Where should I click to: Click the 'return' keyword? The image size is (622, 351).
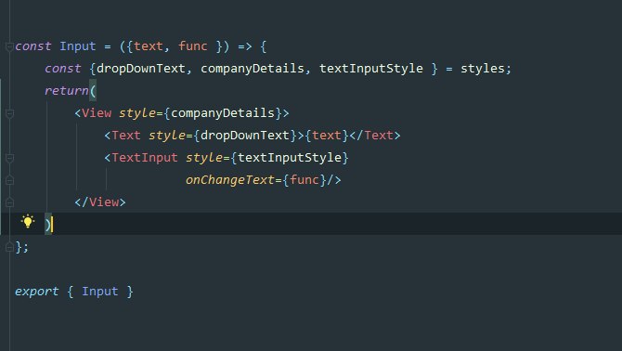coord(67,91)
